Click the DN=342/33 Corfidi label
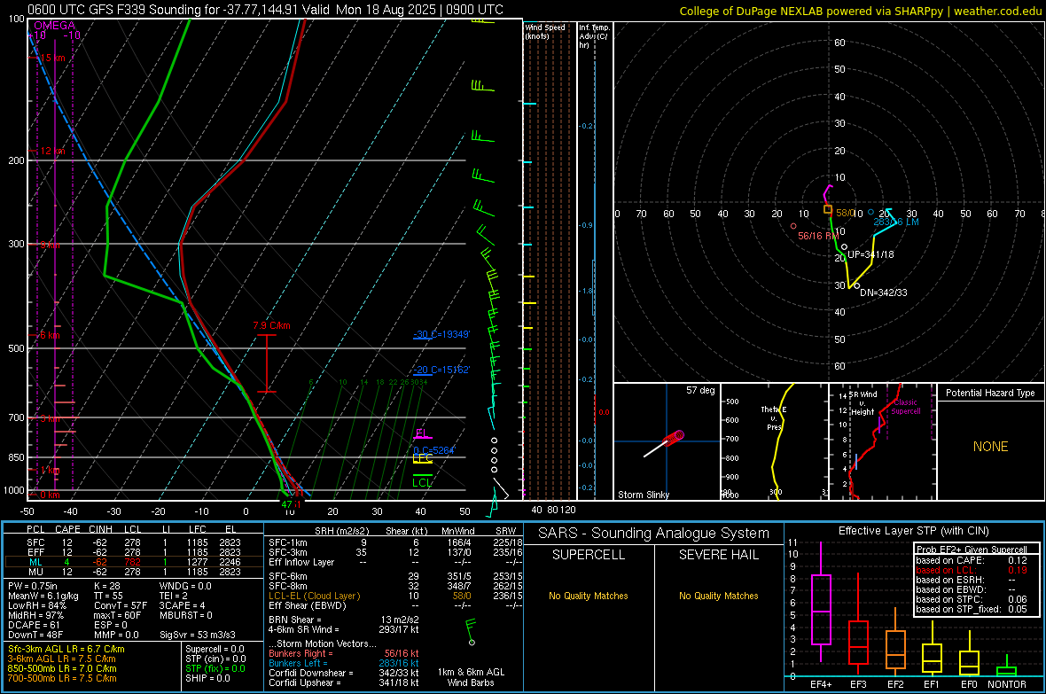 pos(883,292)
